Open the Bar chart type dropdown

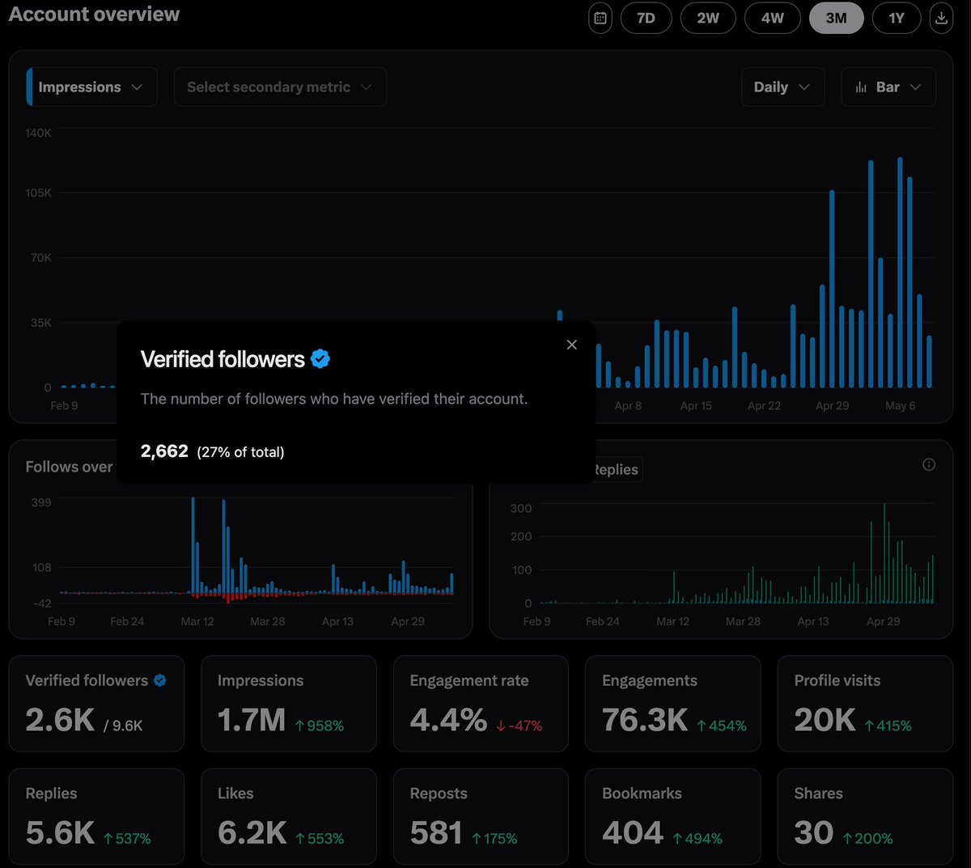tap(888, 87)
